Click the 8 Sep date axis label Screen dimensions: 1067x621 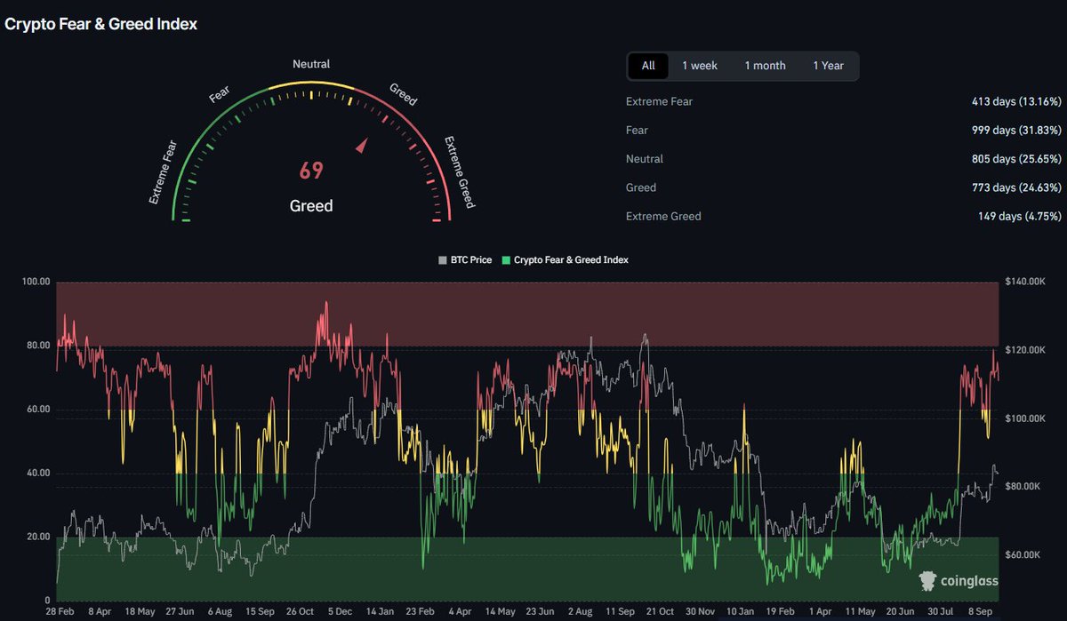[x=979, y=612]
